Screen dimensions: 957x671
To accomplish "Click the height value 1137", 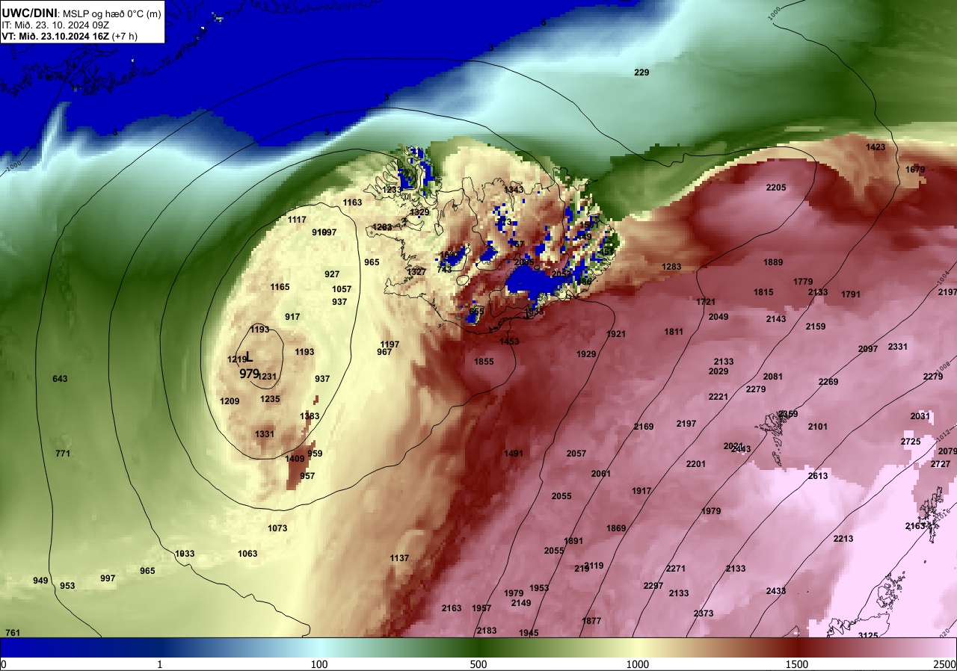I will coord(399,558).
